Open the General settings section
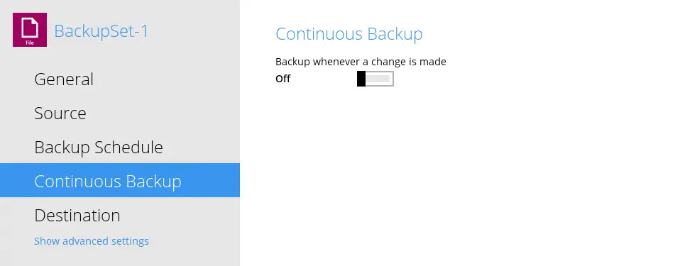Screen dimensions: 675x266 [64, 79]
